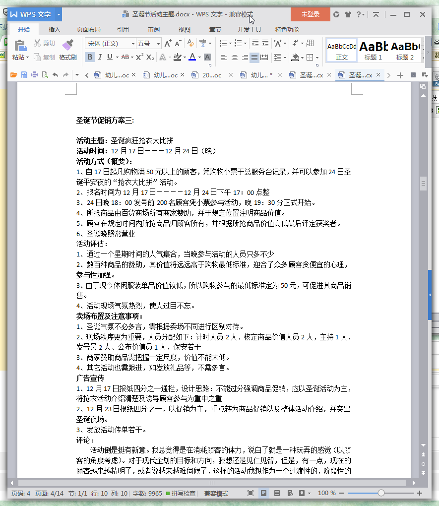
Task: Toggle underline formatting
Action: tap(110, 57)
